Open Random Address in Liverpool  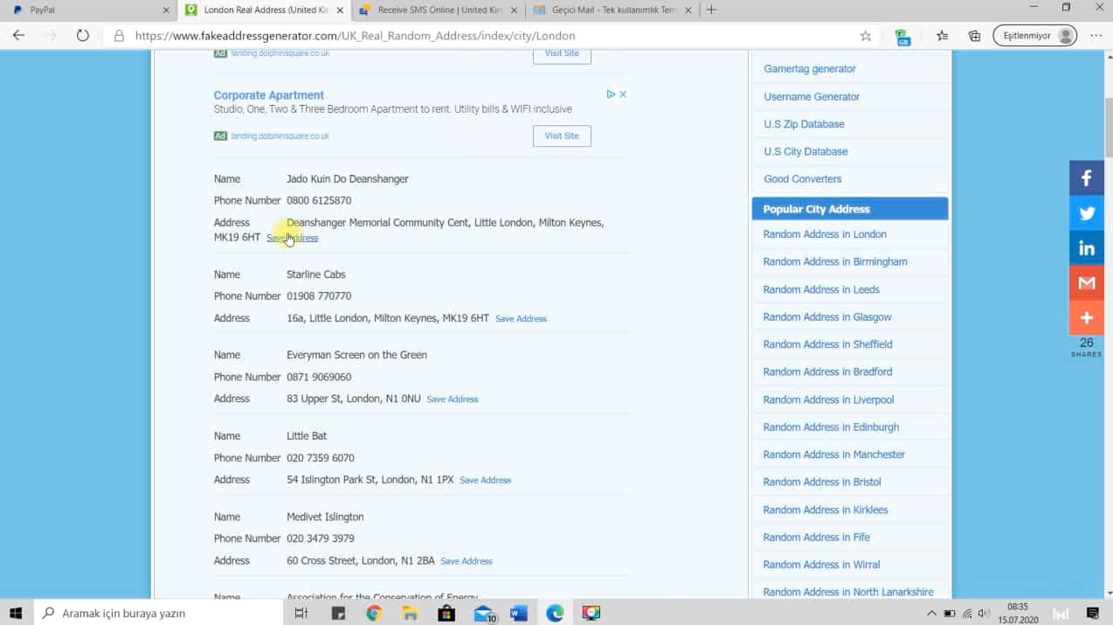pos(828,399)
